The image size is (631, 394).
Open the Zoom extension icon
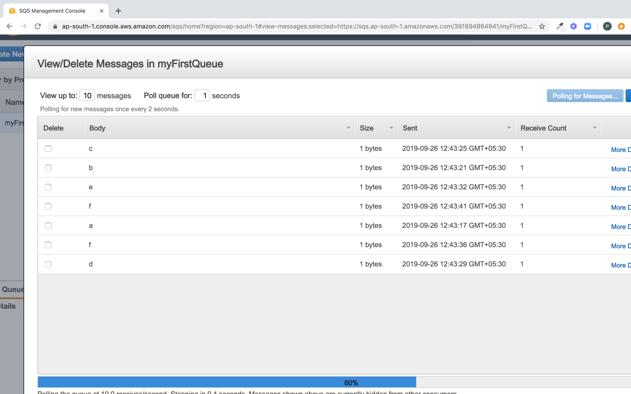coord(587,26)
